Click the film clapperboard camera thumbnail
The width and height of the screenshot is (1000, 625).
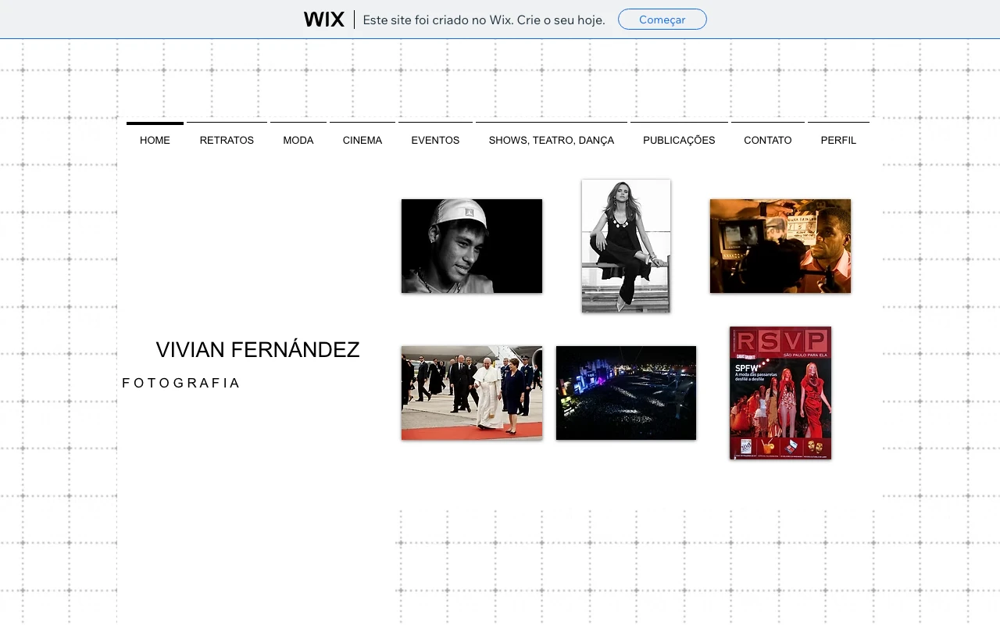point(780,246)
